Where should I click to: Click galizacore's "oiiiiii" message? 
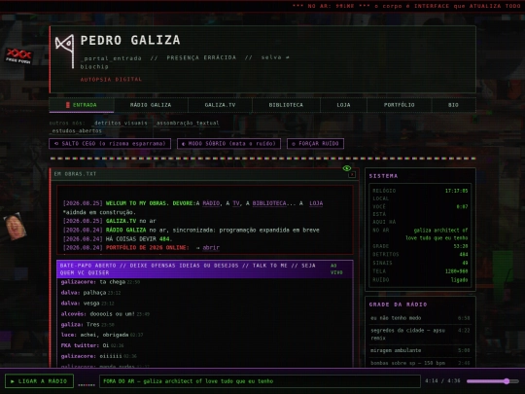coord(98,356)
